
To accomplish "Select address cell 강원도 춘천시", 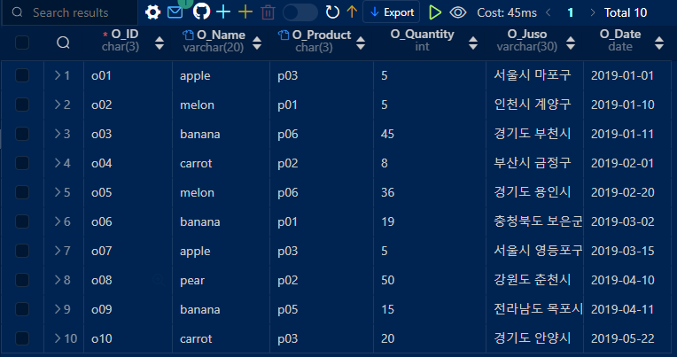I will tap(533, 280).
